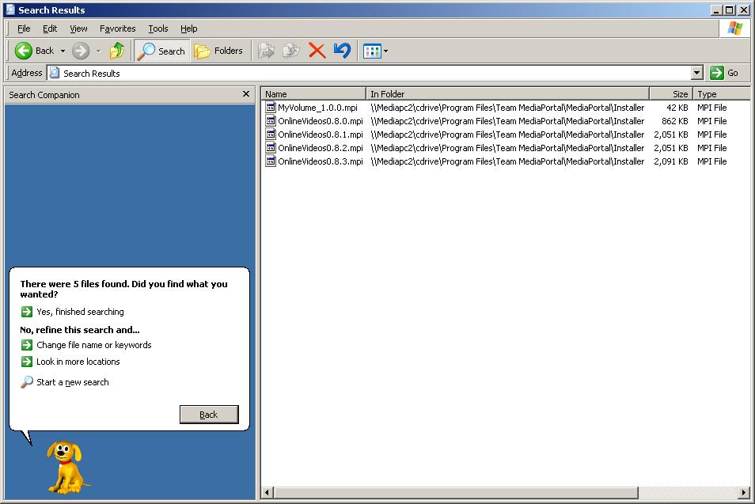This screenshot has height=504, width=755.
Task: Toggle the Search pane toolbar button
Action: coord(161,51)
